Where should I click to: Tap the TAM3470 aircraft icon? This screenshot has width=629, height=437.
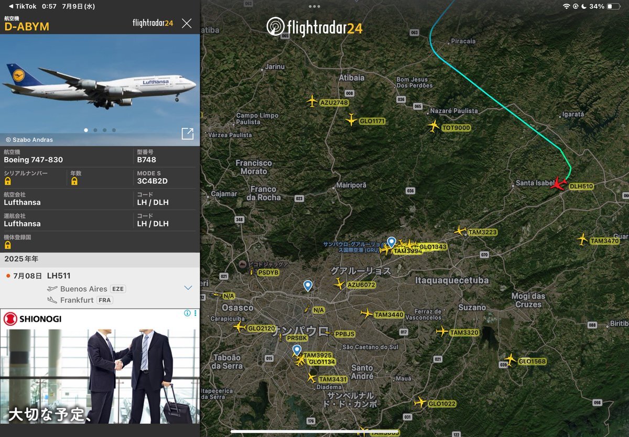click(582, 239)
